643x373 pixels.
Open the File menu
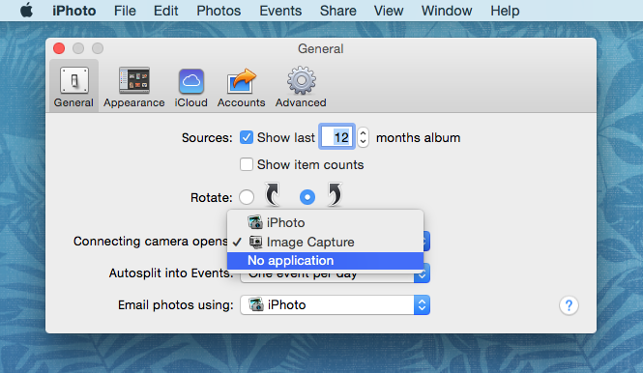tap(125, 11)
